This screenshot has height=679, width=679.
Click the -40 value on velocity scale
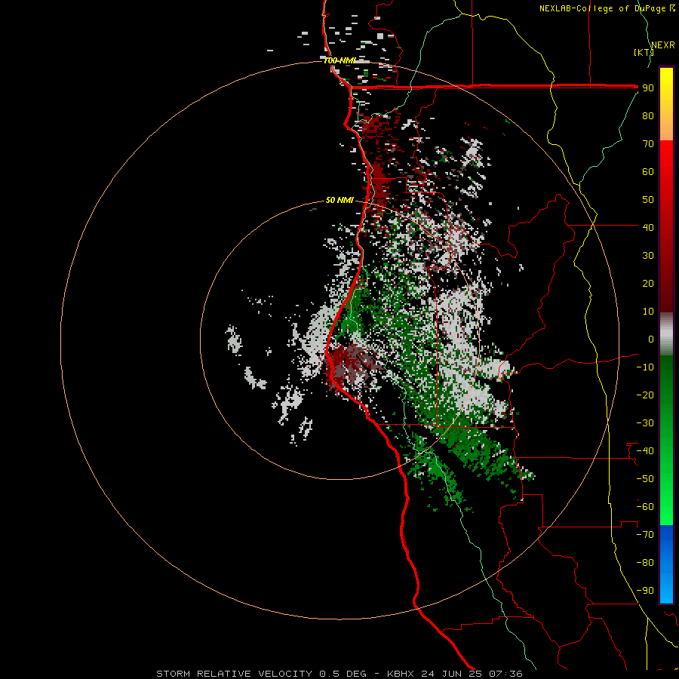[645, 451]
